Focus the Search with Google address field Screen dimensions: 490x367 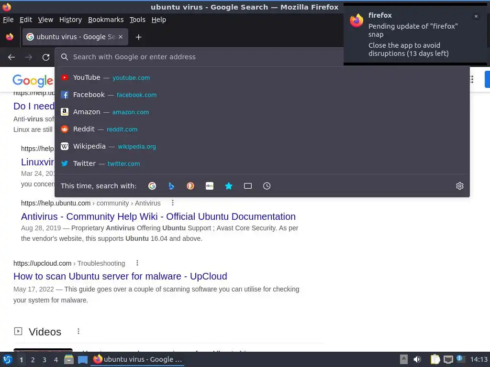(x=200, y=57)
